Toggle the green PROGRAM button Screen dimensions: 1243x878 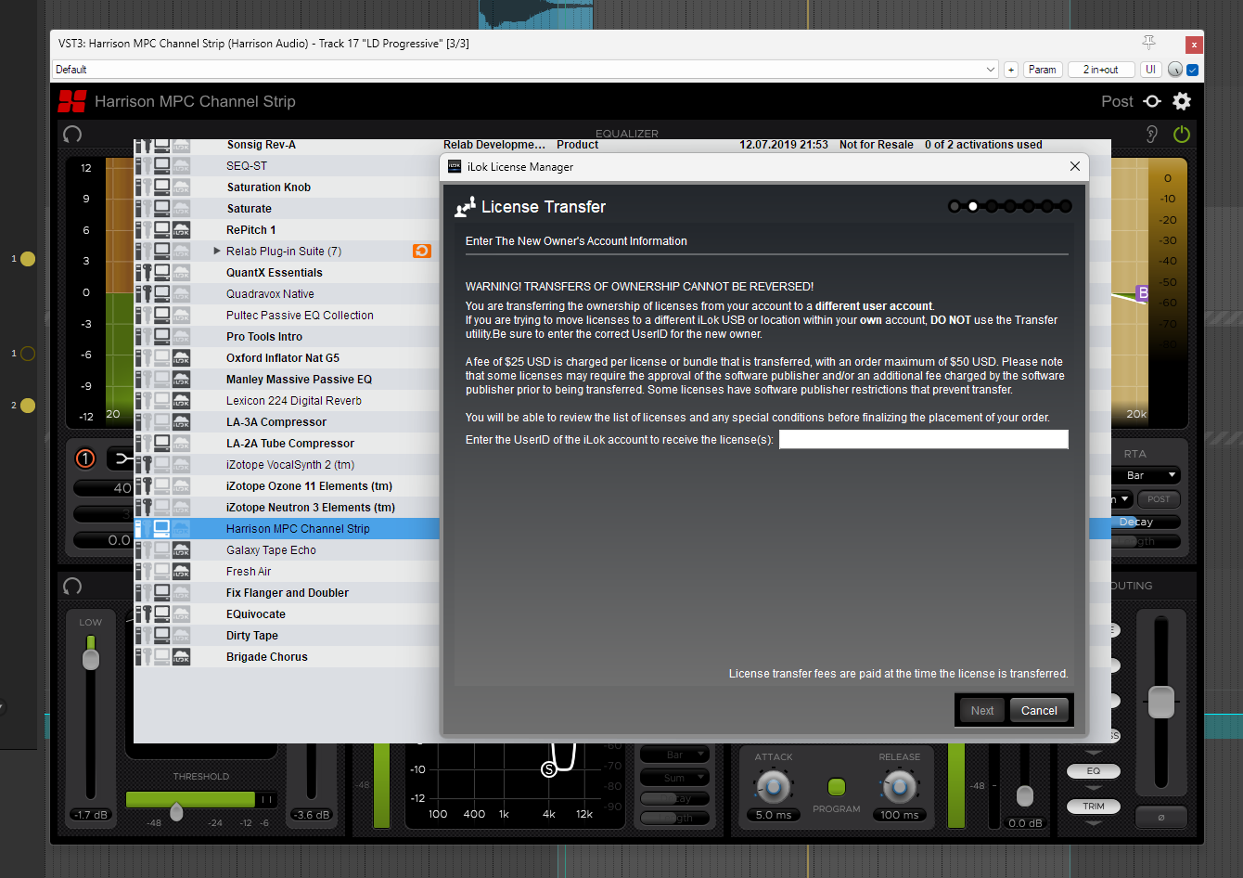point(837,787)
